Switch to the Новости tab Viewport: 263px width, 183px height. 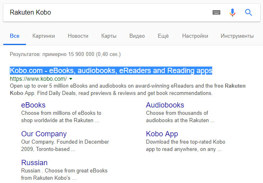[x=78, y=36]
